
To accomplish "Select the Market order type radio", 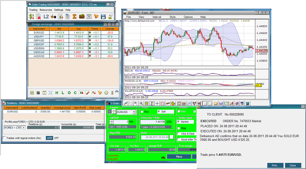I will (179, 122).
